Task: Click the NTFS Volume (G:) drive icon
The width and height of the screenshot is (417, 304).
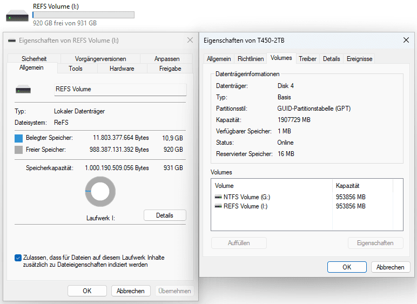Action: pos(218,197)
